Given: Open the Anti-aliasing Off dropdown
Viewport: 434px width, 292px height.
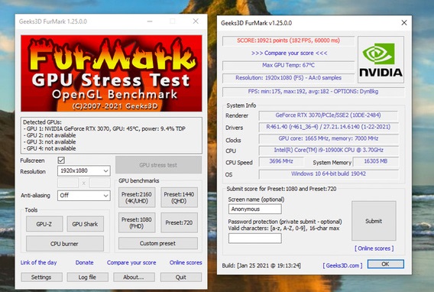Looking at the screenshot, I should (83, 196).
